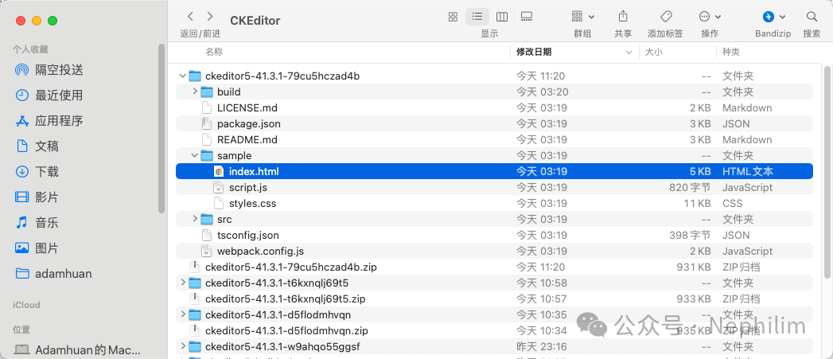Expand the src folder
833x359 pixels.
(195, 219)
